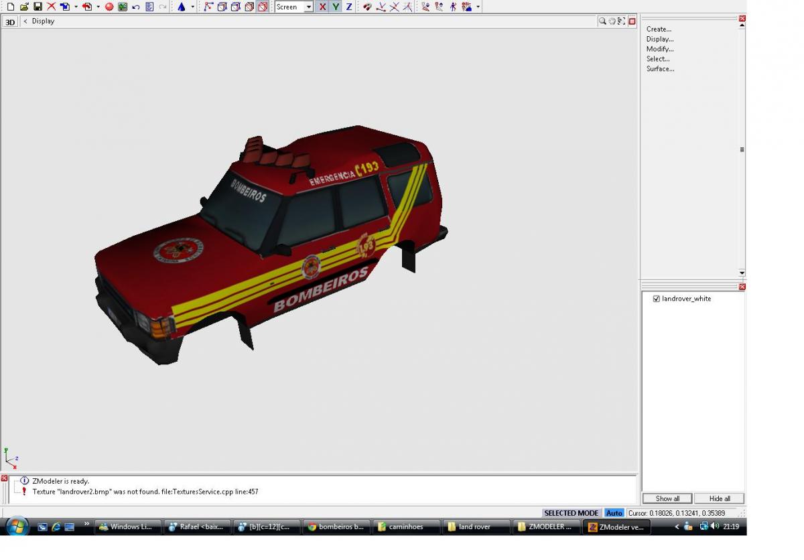Click the blue cone object-level icon

(182, 7)
